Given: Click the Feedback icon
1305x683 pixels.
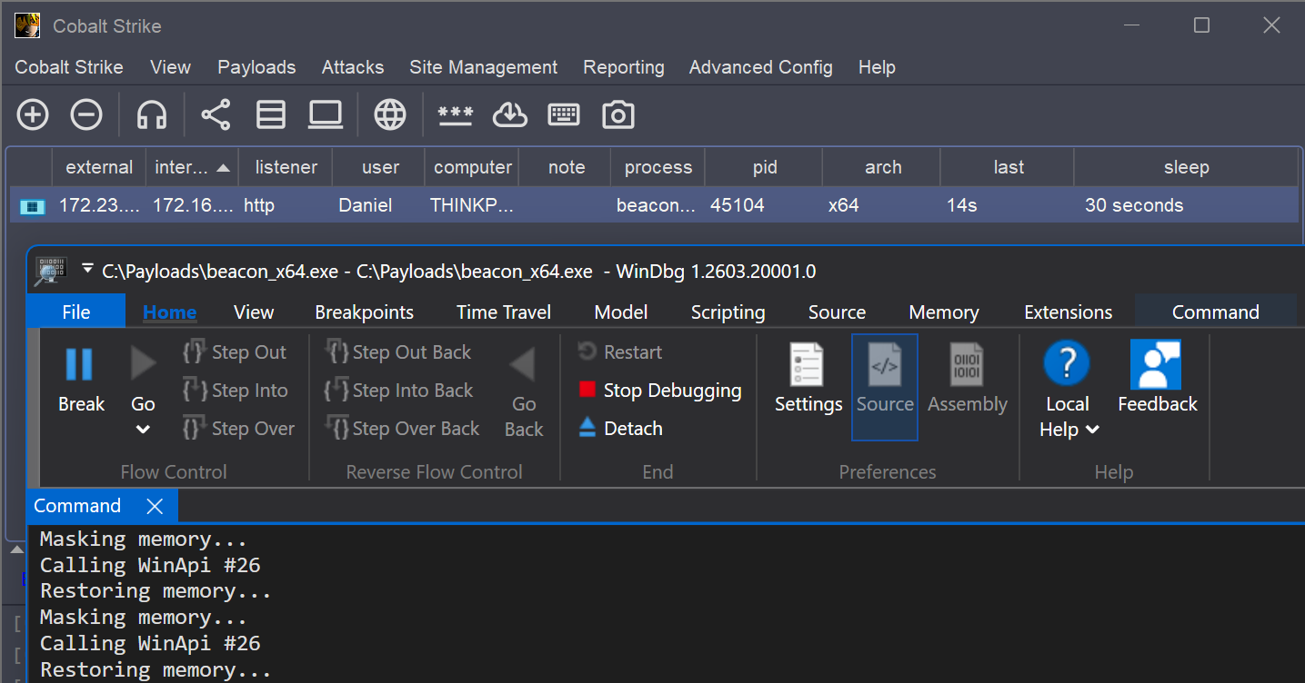Looking at the screenshot, I should click(x=1157, y=365).
